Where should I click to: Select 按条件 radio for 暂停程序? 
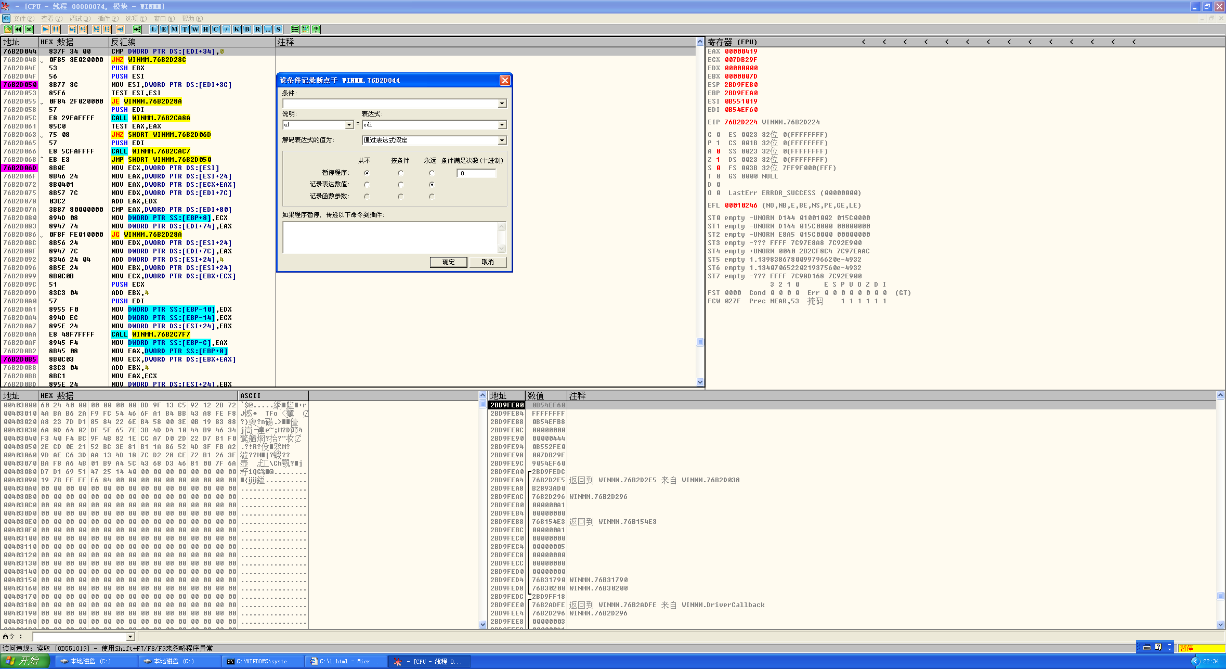coord(400,173)
